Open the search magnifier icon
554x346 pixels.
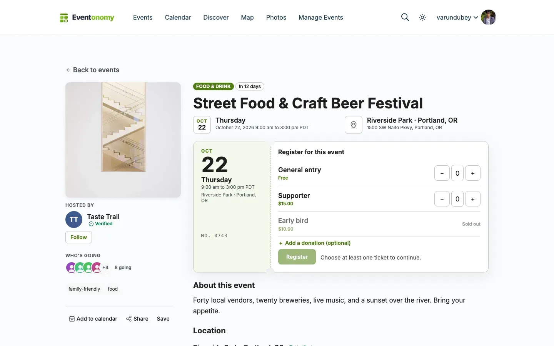pyautogui.click(x=405, y=17)
